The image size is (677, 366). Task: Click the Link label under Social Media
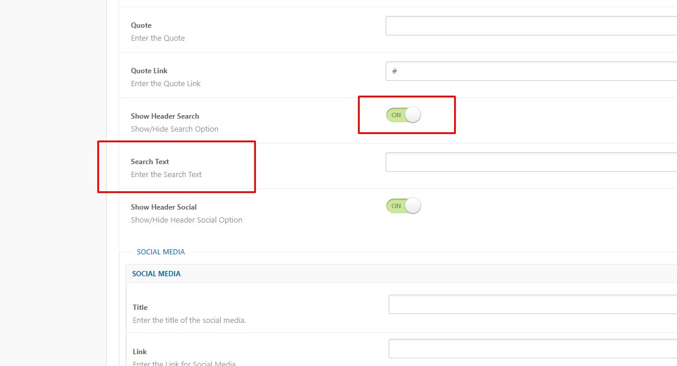click(140, 352)
